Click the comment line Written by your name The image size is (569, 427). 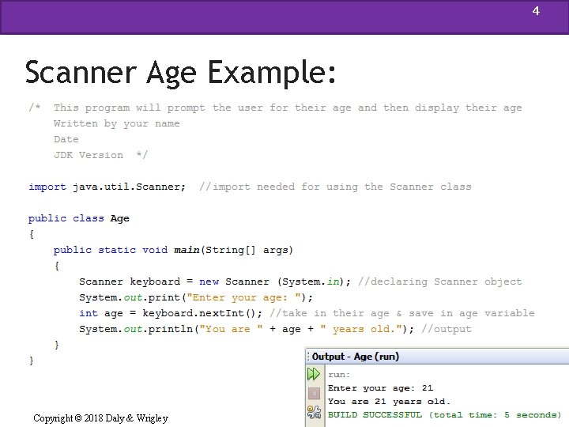tap(116, 124)
